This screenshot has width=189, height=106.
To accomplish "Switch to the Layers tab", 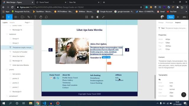I will pos(5,22).
